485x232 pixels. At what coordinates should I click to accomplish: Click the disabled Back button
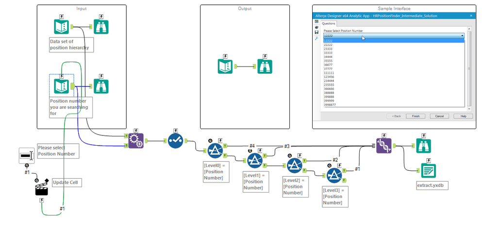click(397, 116)
